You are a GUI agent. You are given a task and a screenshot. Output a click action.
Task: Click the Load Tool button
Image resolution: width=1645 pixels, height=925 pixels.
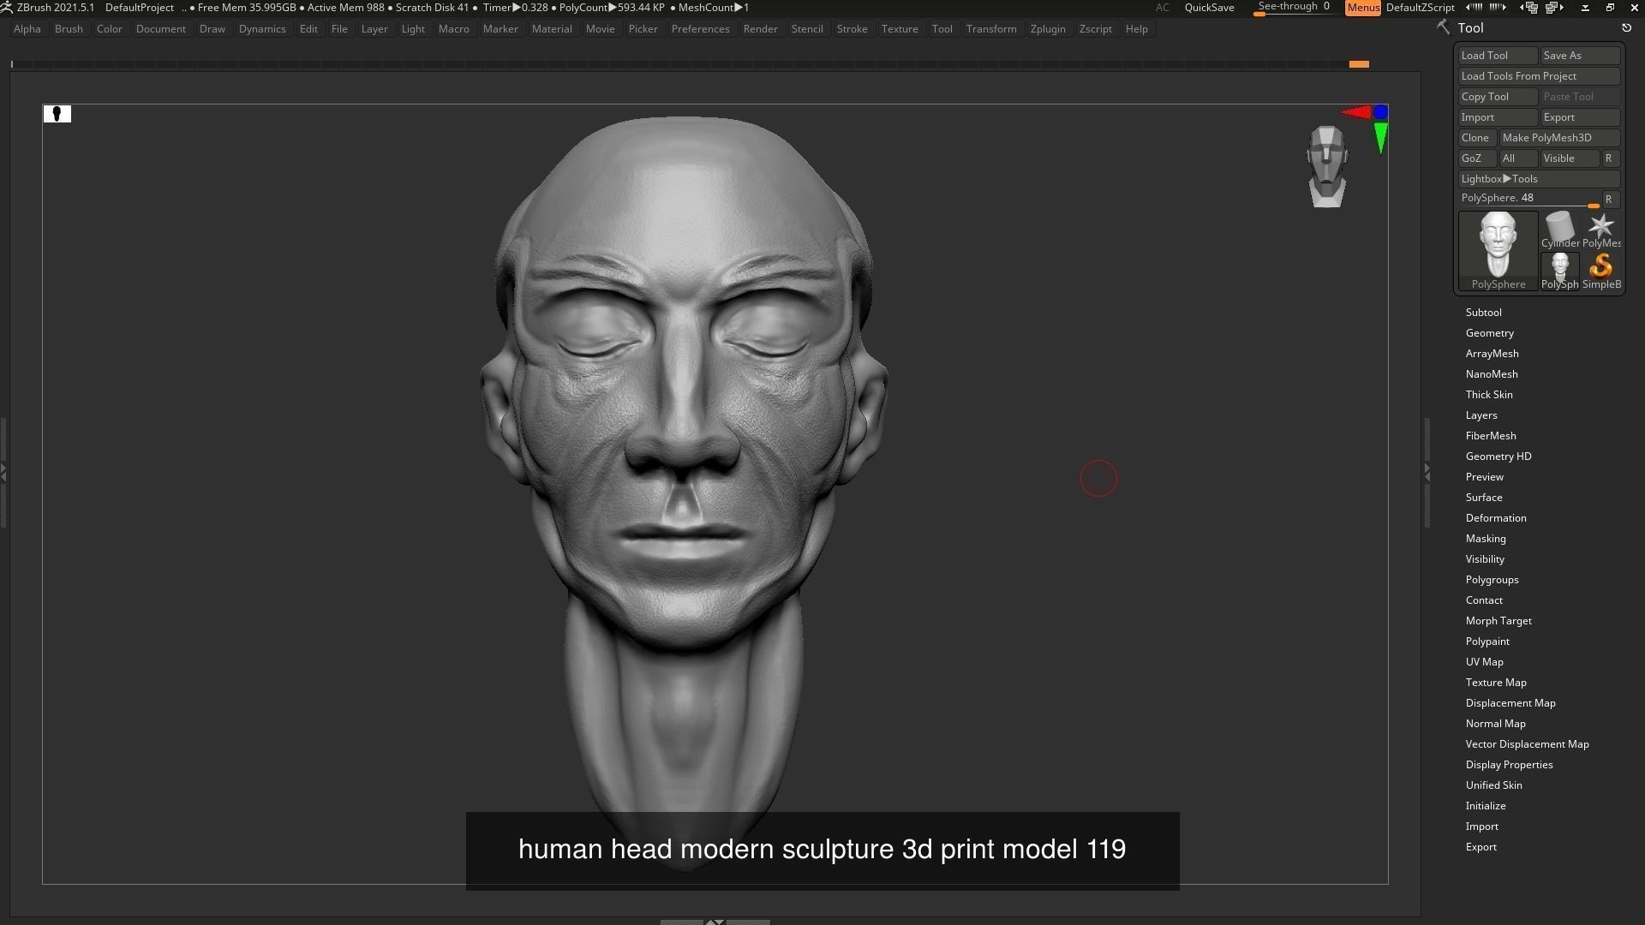click(x=1498, y=56)
